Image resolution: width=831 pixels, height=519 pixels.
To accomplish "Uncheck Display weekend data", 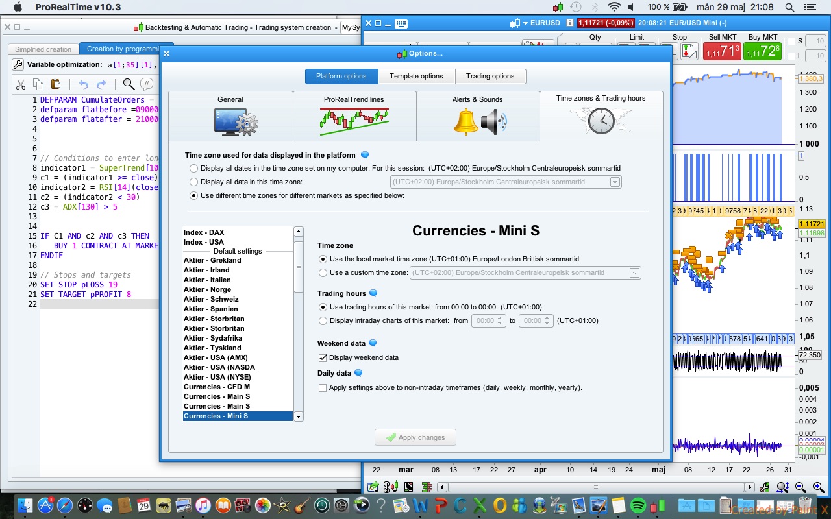I will [323, 357].
